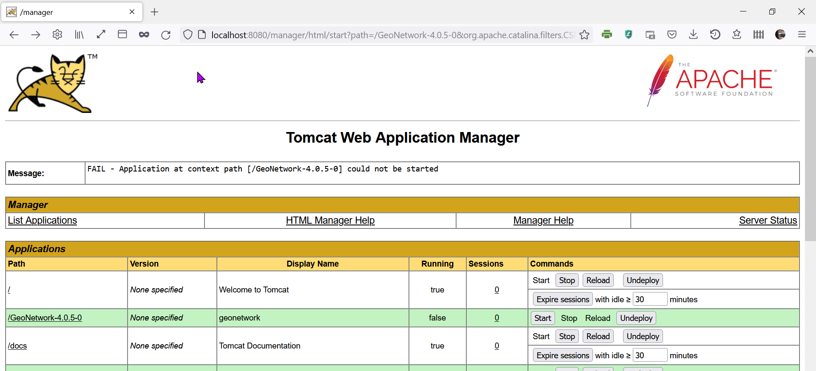This screenshot has height=371, width=816.
Task: Open the green shield extension
Action: pyautogui.click(x=629, y=35)
